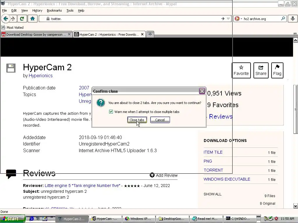This screenshot has height=223, width=298.
Task: Close the Desktop Goose tab
Action: [69, 35]
